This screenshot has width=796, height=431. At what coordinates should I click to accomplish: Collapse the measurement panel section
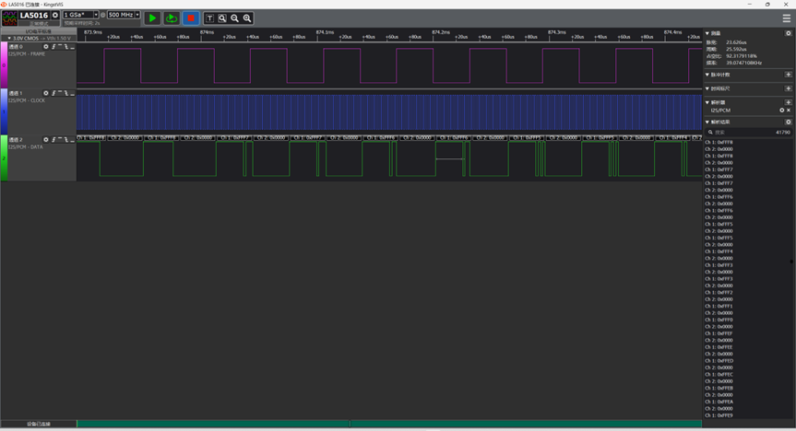coord(707,33)
